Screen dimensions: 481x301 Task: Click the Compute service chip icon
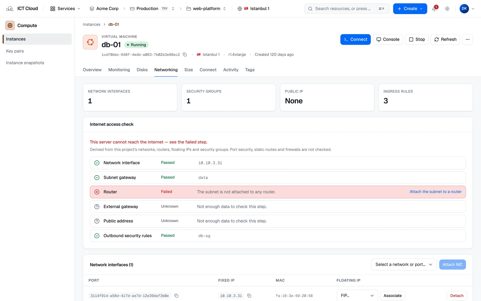click(10, 25)
